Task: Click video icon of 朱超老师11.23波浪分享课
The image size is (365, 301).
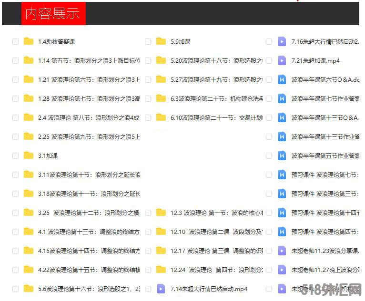Action: click(x=282, y=251)
